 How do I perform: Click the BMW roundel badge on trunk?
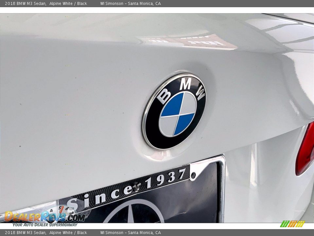(x=174, y=111)
